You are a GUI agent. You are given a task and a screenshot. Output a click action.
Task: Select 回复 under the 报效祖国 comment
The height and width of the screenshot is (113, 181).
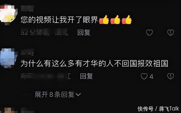87,76
